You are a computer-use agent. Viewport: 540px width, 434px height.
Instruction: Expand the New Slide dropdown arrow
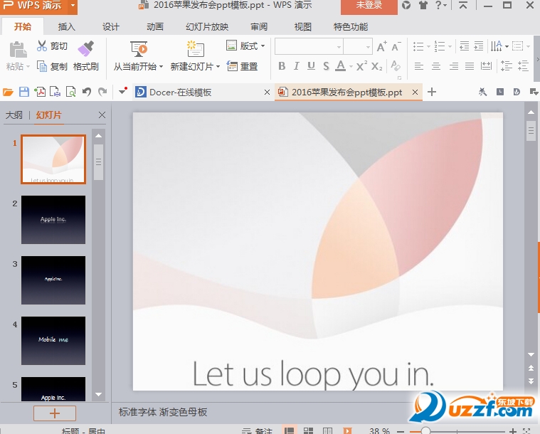click(218, 66)
